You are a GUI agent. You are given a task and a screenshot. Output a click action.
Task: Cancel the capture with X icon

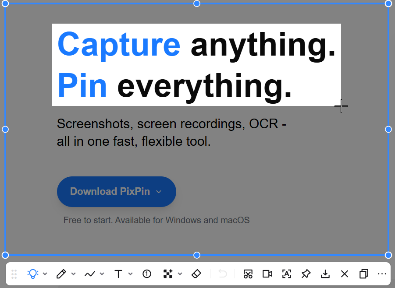(345, 274)
